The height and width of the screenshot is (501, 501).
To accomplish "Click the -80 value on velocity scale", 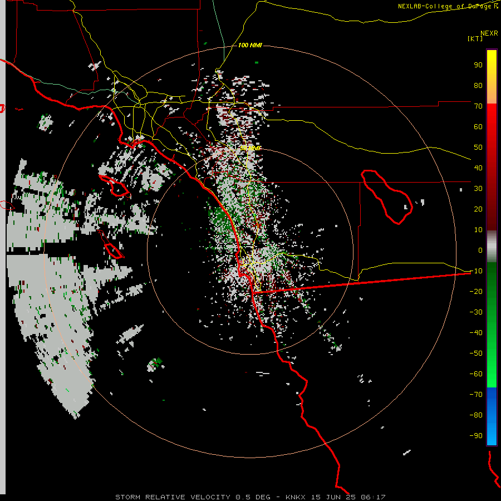I will coord(476,415).
